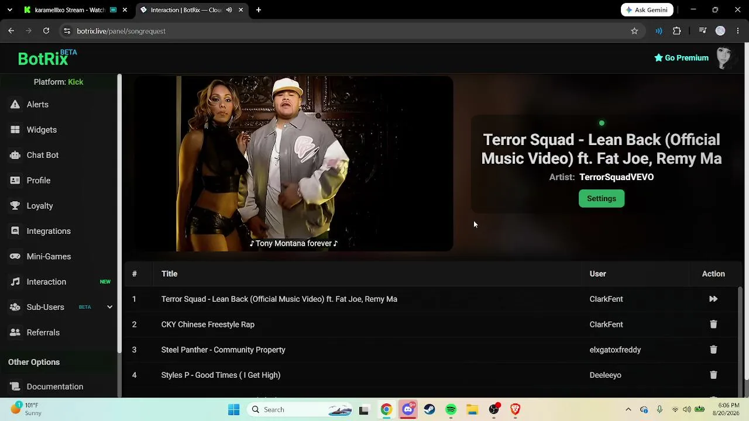
Task: Click Go Premium
Action: [x=681, y=58]
